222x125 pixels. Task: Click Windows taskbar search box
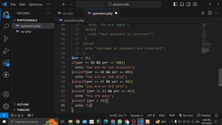(x=33, y=122)
